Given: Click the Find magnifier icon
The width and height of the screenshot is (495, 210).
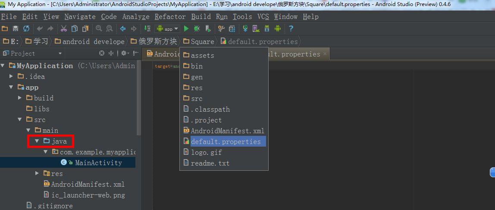Looking at the screenshot, I should click(x=99, y=29).
